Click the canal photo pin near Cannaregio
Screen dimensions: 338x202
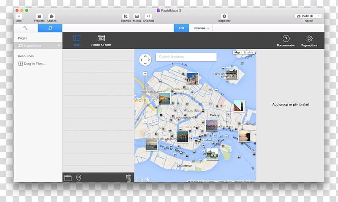coord(165,98)
